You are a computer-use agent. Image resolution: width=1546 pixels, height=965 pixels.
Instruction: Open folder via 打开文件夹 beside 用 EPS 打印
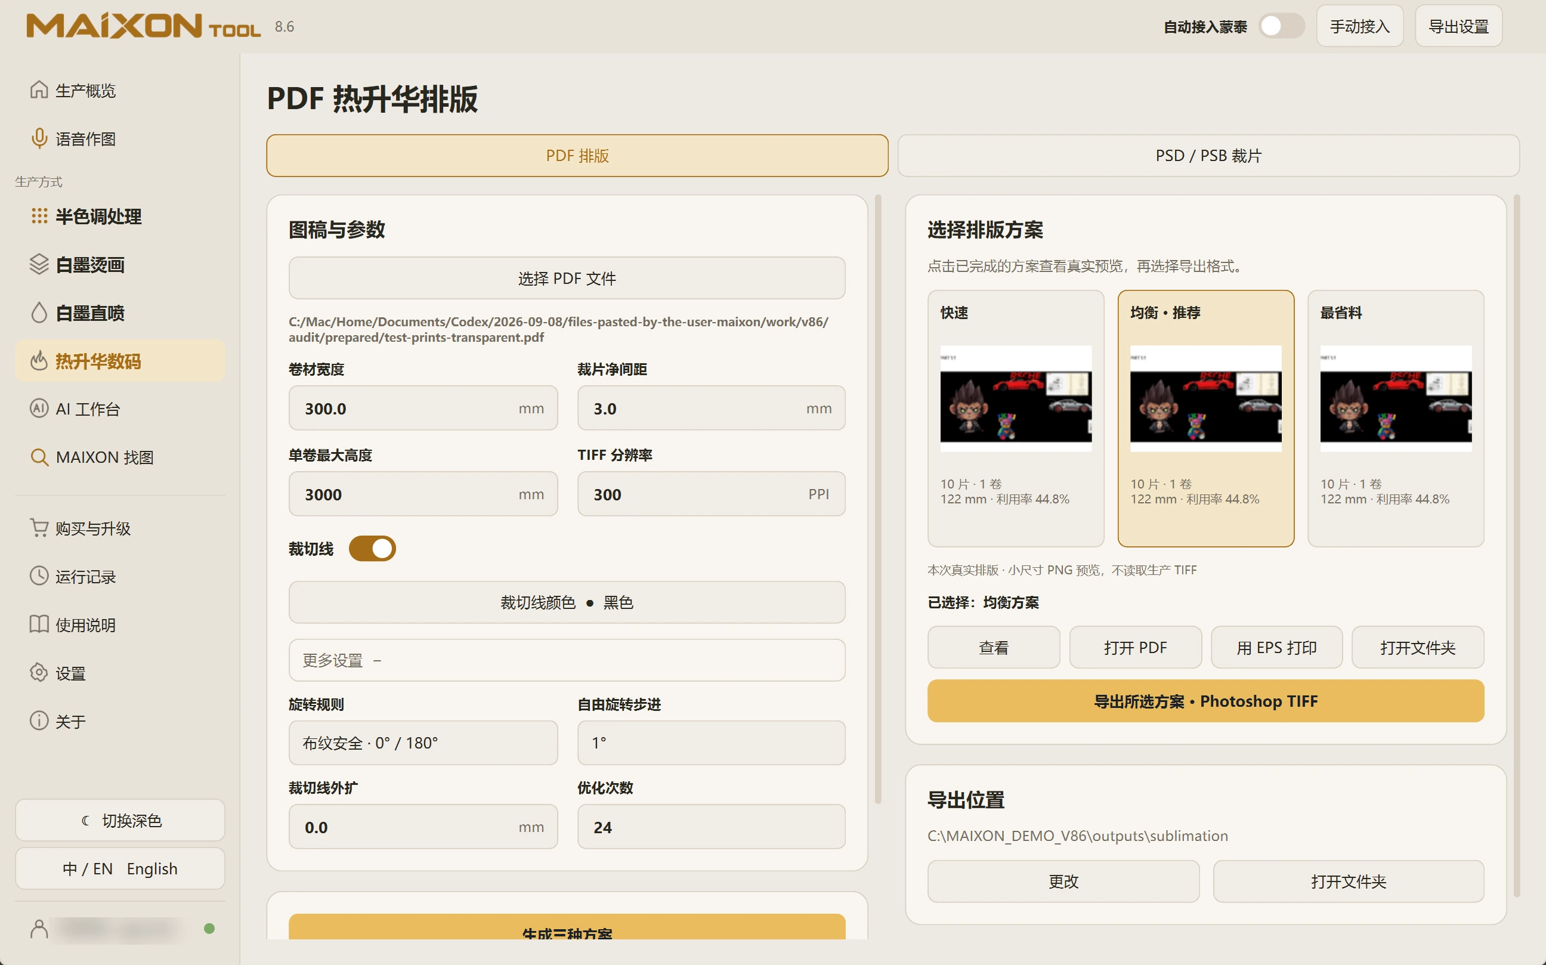tap(1418, 647)
